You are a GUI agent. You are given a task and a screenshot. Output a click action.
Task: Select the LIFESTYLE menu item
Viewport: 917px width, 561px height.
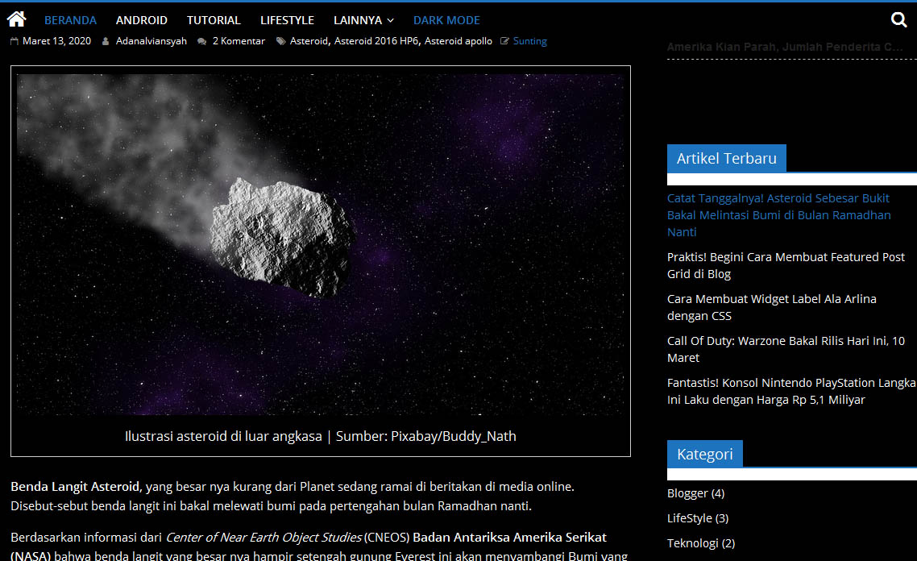(287, 20)
